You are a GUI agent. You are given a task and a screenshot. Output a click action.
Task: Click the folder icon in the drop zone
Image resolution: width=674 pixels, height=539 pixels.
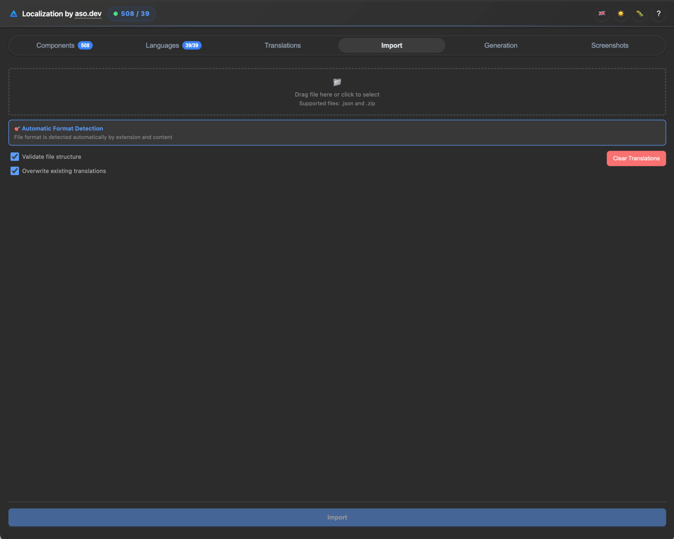pos(337,82)
